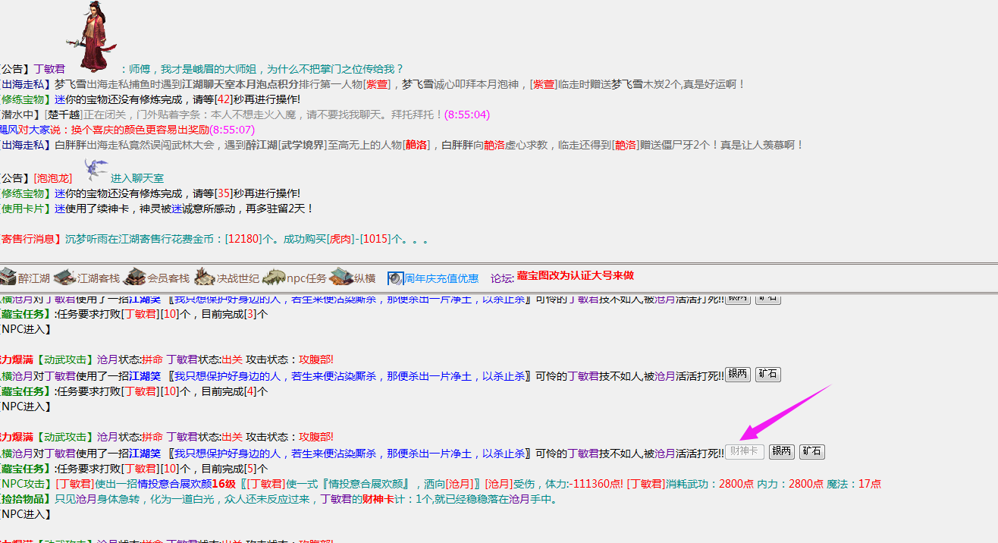Click the 【使用卡片】 message tag
The image size is (998, 543).
click(24, 209)
